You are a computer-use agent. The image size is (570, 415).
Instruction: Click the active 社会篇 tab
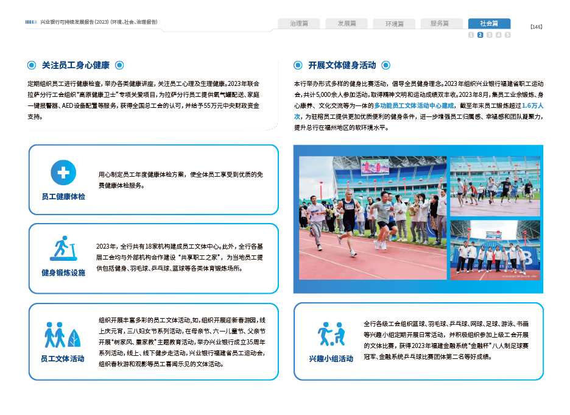[x=489, y=24]
